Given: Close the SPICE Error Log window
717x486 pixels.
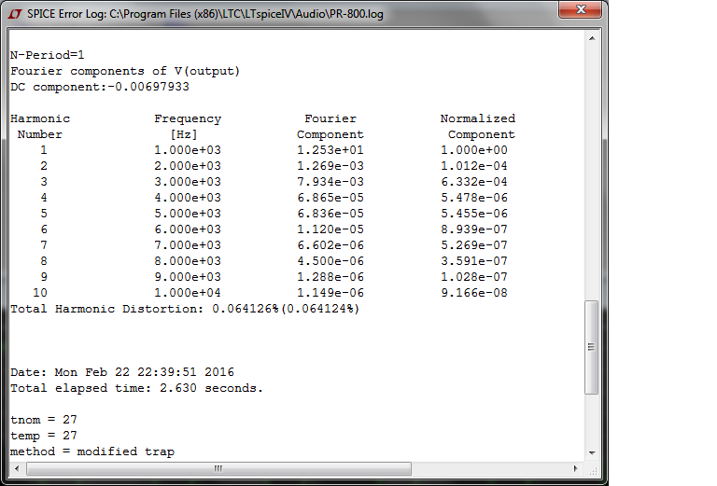Looking at the screenshot, I should (580, 9).
